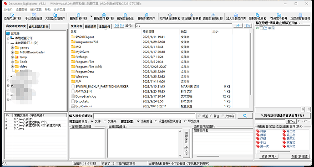Click the 复制路径及名 toolbar icon
Screen dimensions: 314x167
tap(257, 15)
